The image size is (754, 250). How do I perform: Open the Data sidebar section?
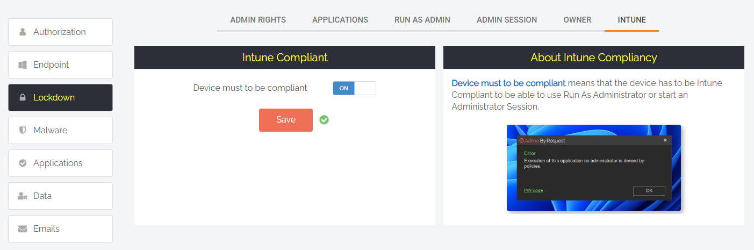coord(60,196)
